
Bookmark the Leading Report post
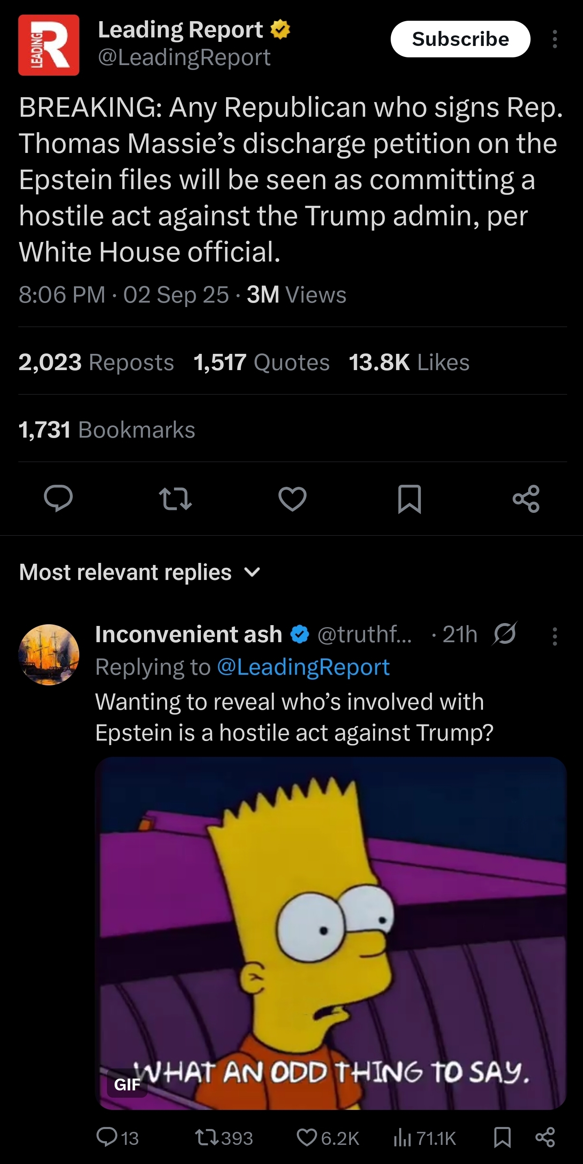pos(409,499)
